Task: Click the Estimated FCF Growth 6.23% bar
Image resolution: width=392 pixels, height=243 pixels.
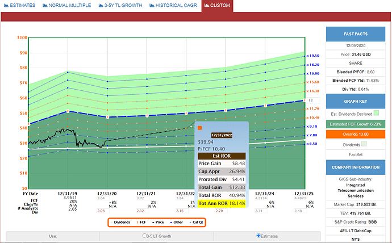Action: coord(356,123)
